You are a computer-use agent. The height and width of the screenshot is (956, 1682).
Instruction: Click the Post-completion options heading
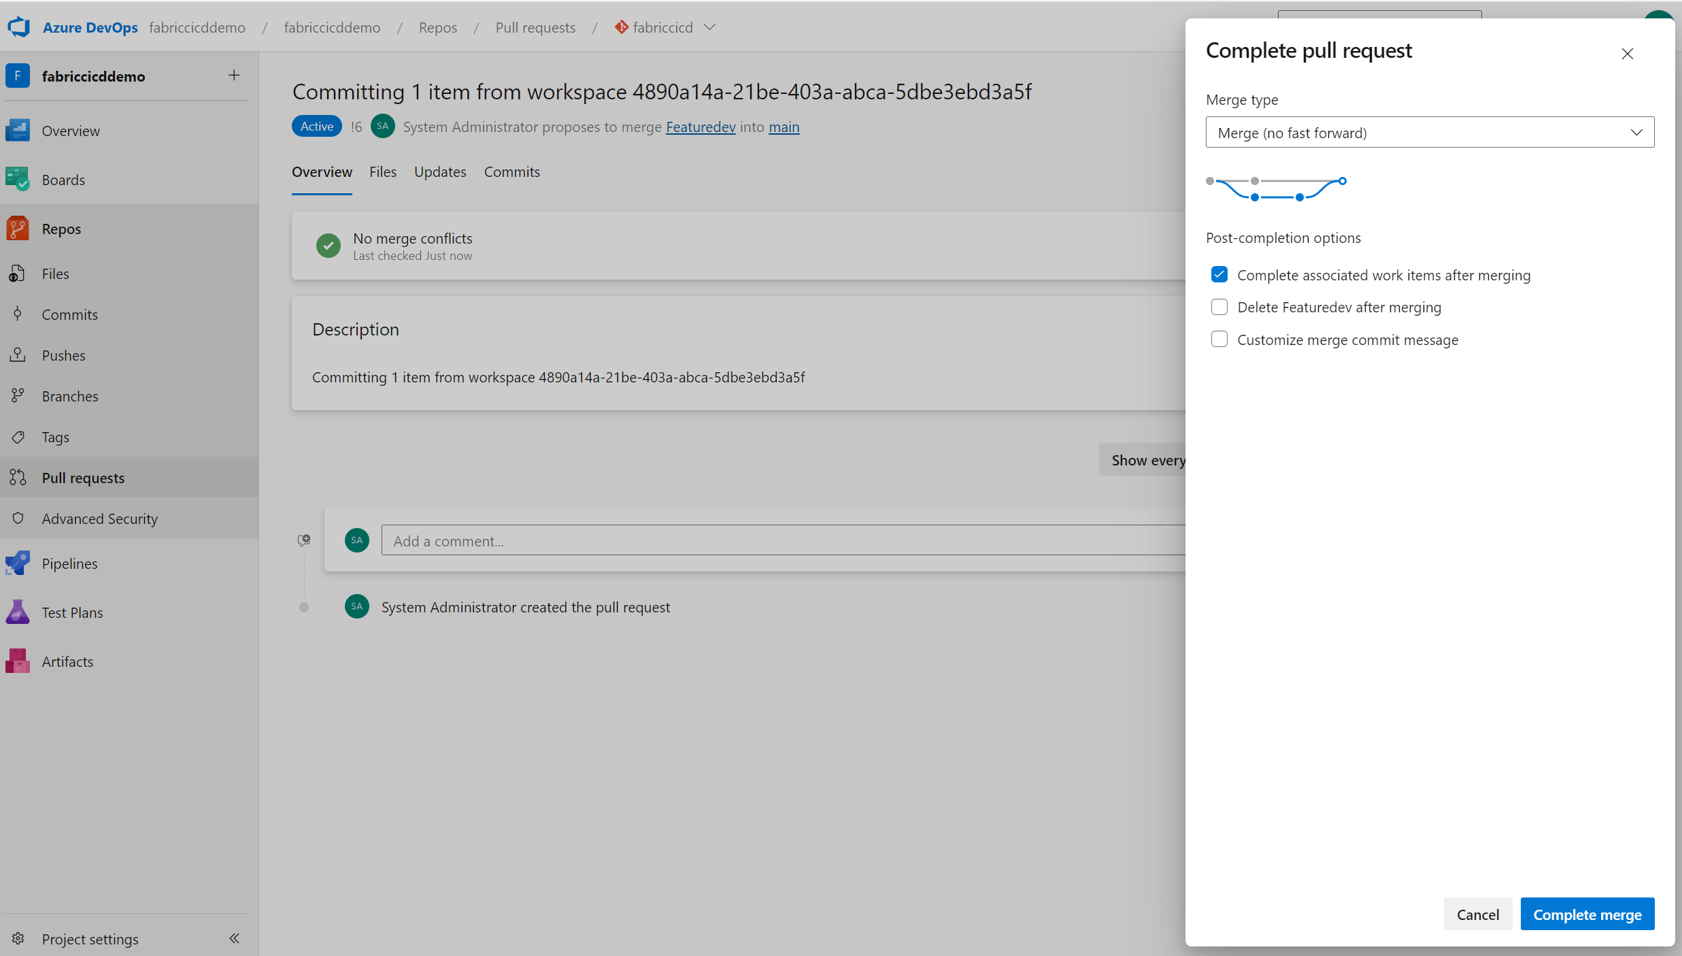click(1283, 238)
